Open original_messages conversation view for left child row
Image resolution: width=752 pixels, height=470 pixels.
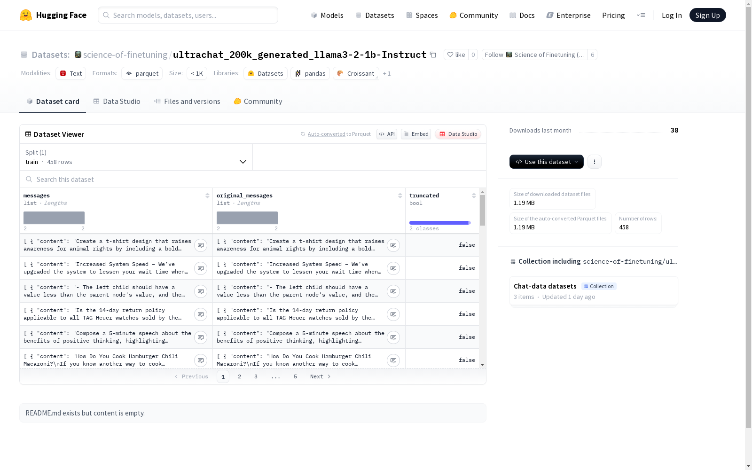[393, 291]
